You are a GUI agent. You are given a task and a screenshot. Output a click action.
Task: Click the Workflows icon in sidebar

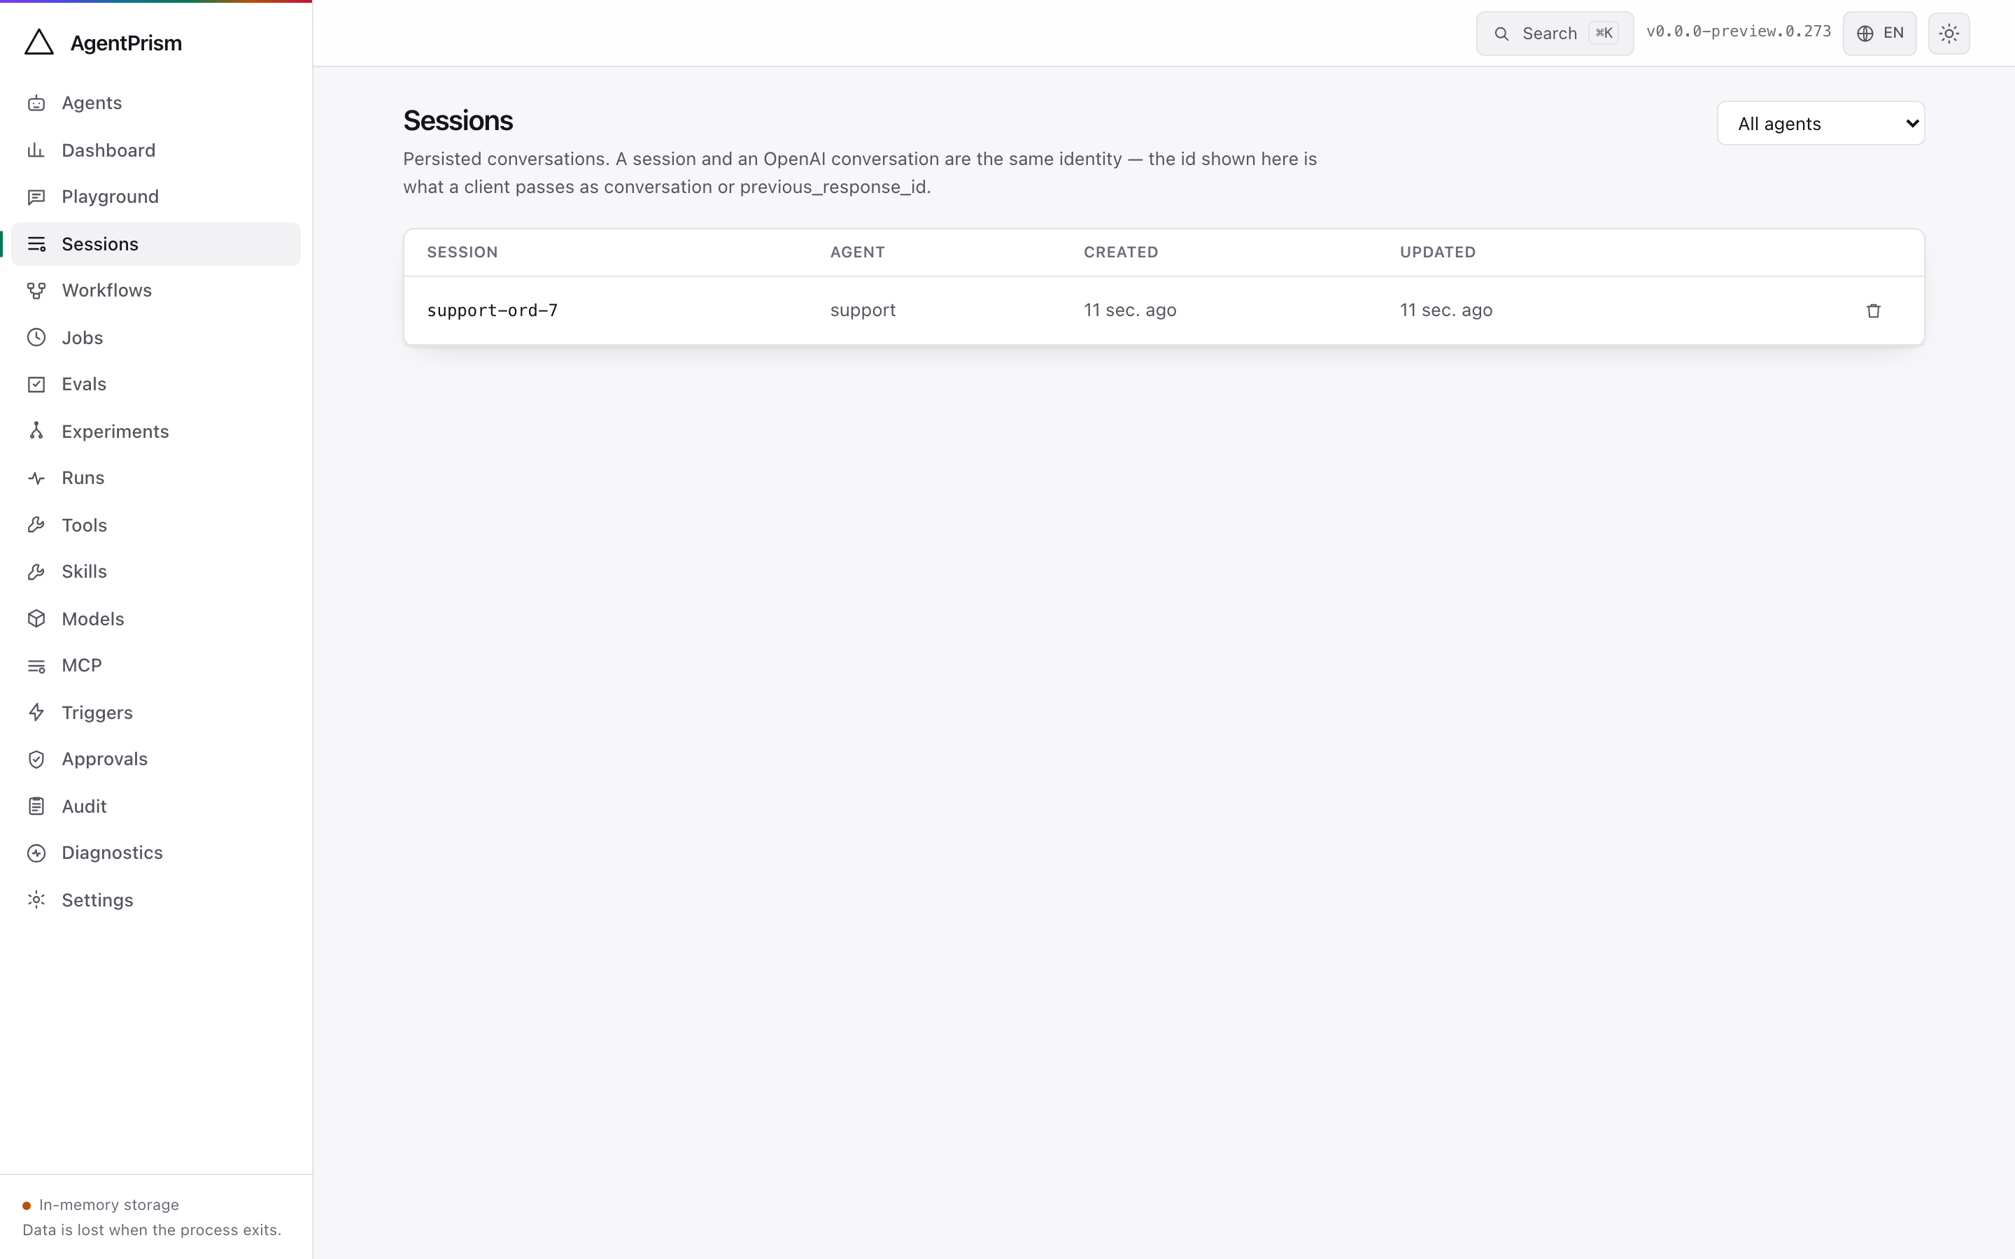coord(36,290)
